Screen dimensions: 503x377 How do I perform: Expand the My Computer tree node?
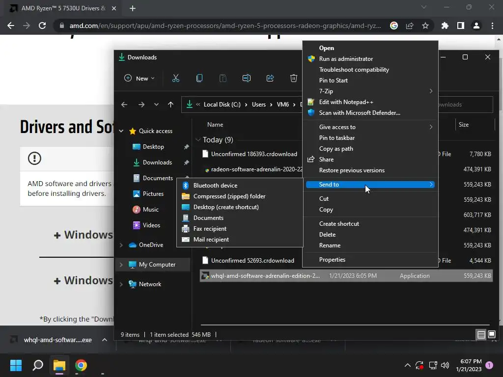[121, 265]
